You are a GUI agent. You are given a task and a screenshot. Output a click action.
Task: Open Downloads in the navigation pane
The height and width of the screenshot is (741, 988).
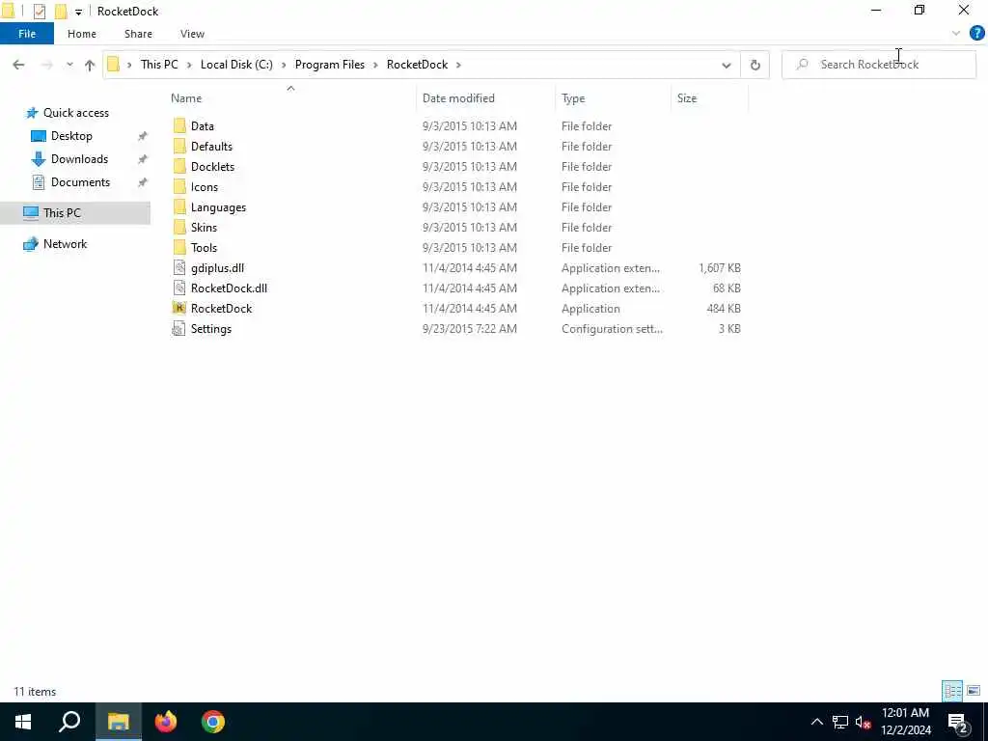[x=79, y=159]
